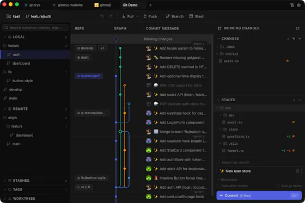
Task: Click the v1.0.0 tag label
Action: [84, 187]
